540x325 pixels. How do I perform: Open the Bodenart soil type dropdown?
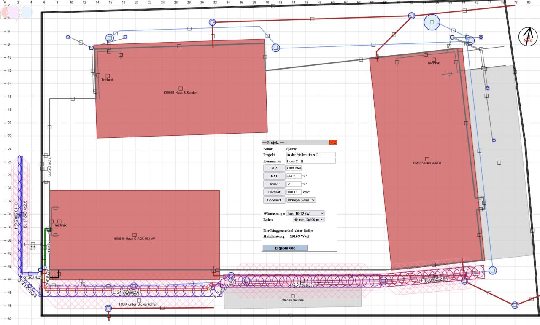[301, 200]
